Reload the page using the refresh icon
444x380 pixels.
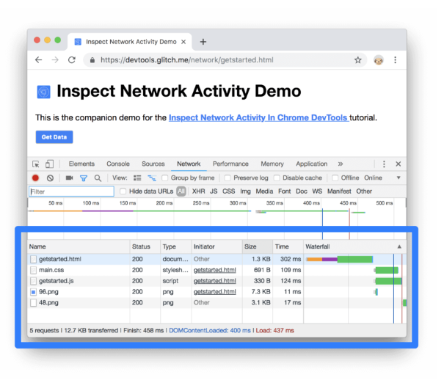[x=72, y=60]
